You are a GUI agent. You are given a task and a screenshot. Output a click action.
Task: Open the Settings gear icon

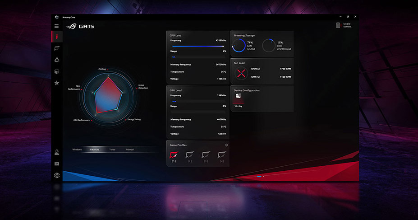tap(57, 175)
